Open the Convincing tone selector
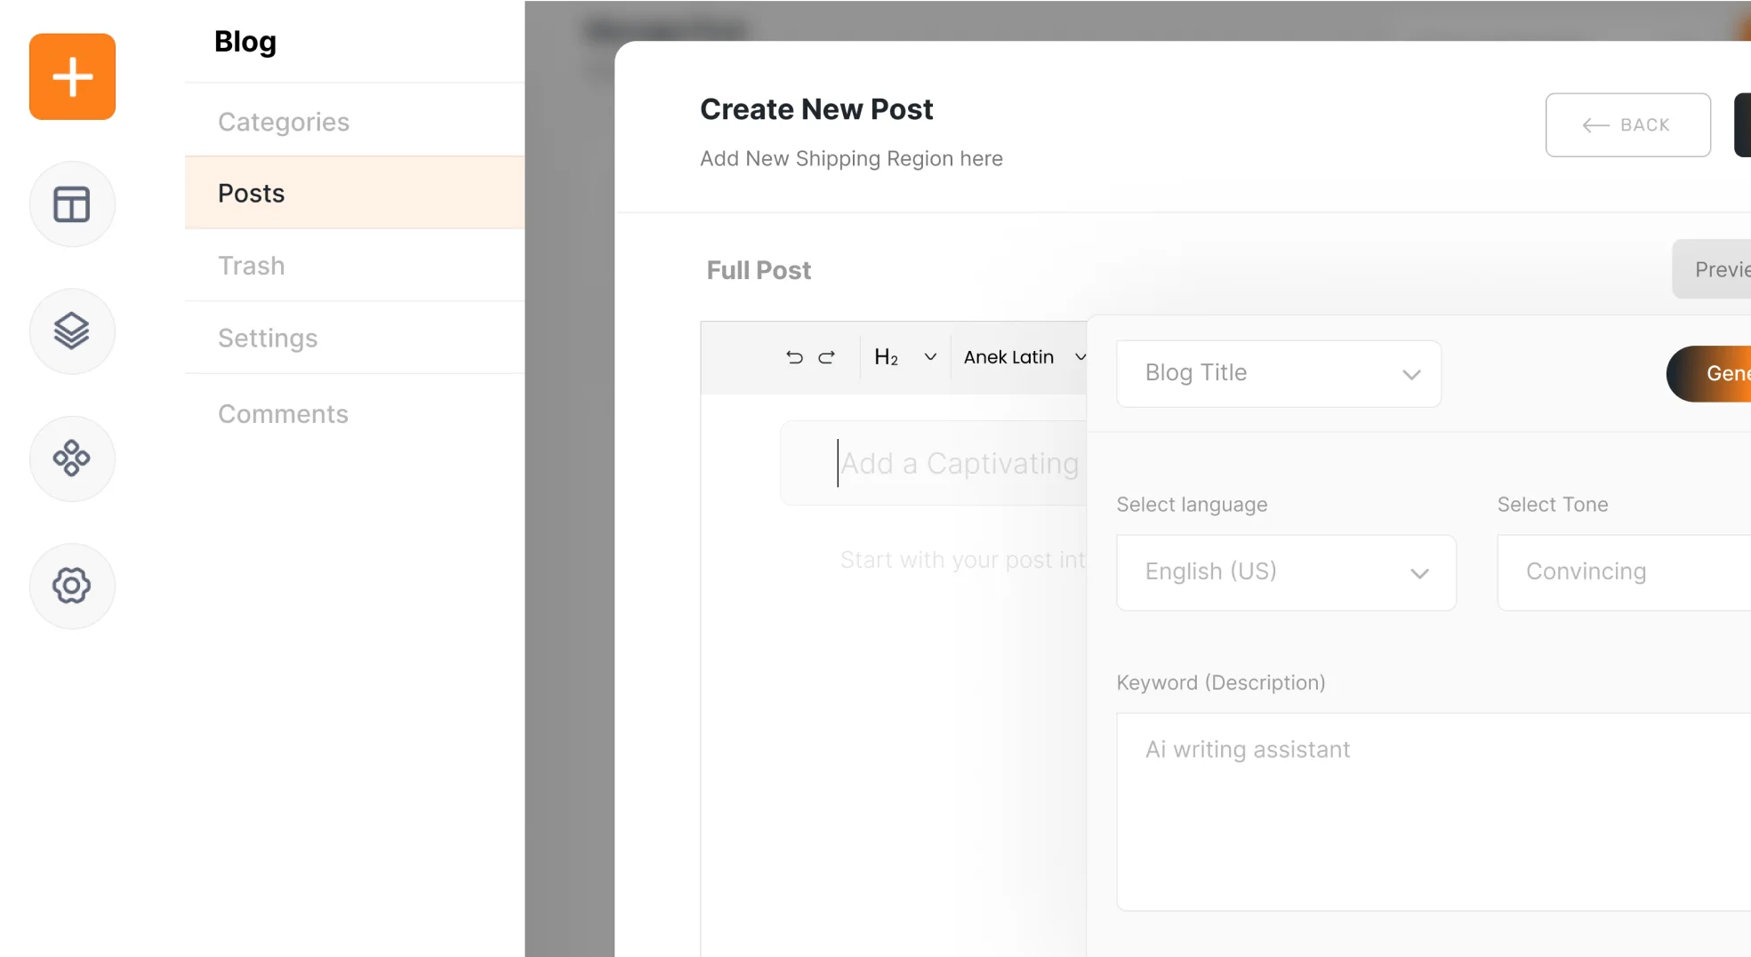Screen dimensions: 1751x957 coord(1622,572)
